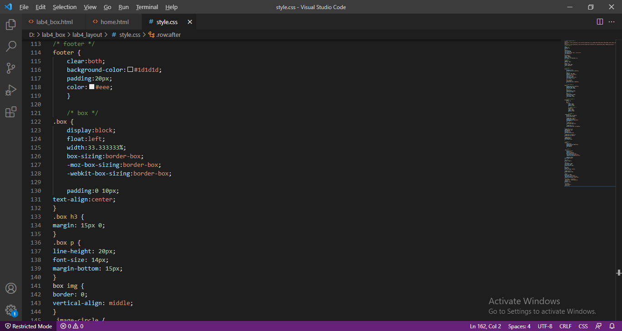
Task: Open the editor More Actions menu
Action: point(612,21)
